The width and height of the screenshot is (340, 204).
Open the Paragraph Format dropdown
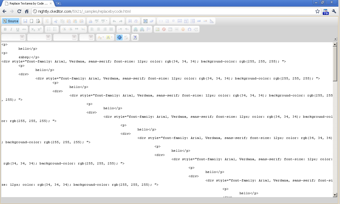click(x=39, y=37)
